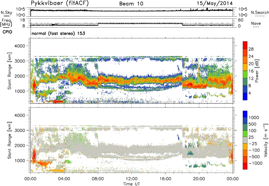This screenshot has height=186, width=269.
Task: Click the '500' velocity colorbar tick
Action: [x=253, y=124]
